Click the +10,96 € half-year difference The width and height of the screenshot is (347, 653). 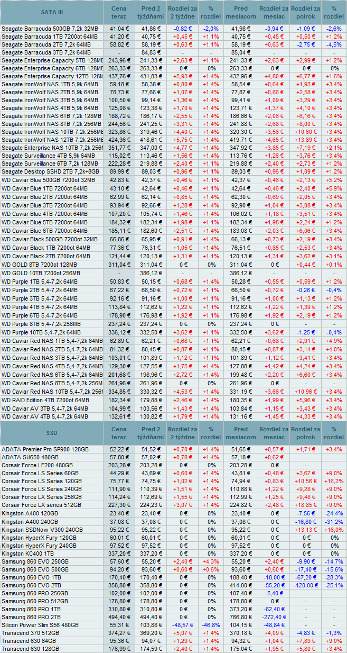pos(305,393)
